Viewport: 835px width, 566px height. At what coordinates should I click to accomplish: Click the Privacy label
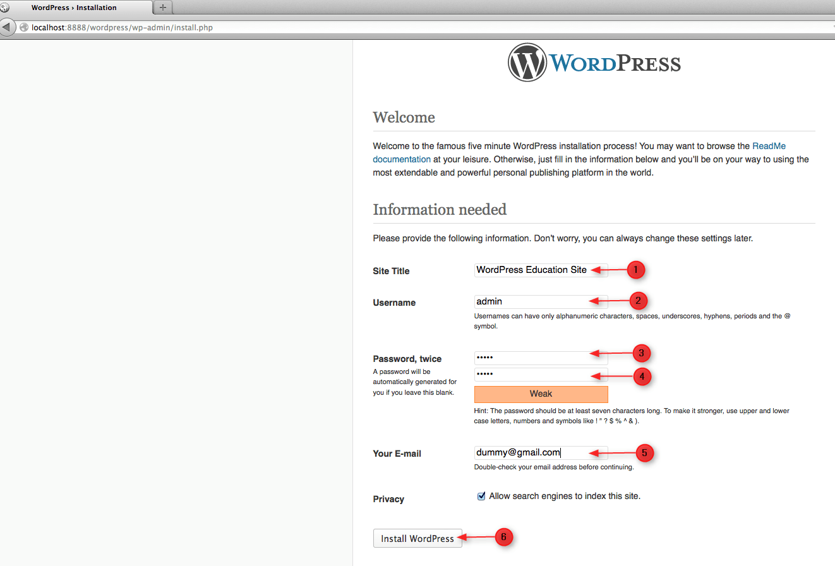pyautogui.click(x=388, y=499)
